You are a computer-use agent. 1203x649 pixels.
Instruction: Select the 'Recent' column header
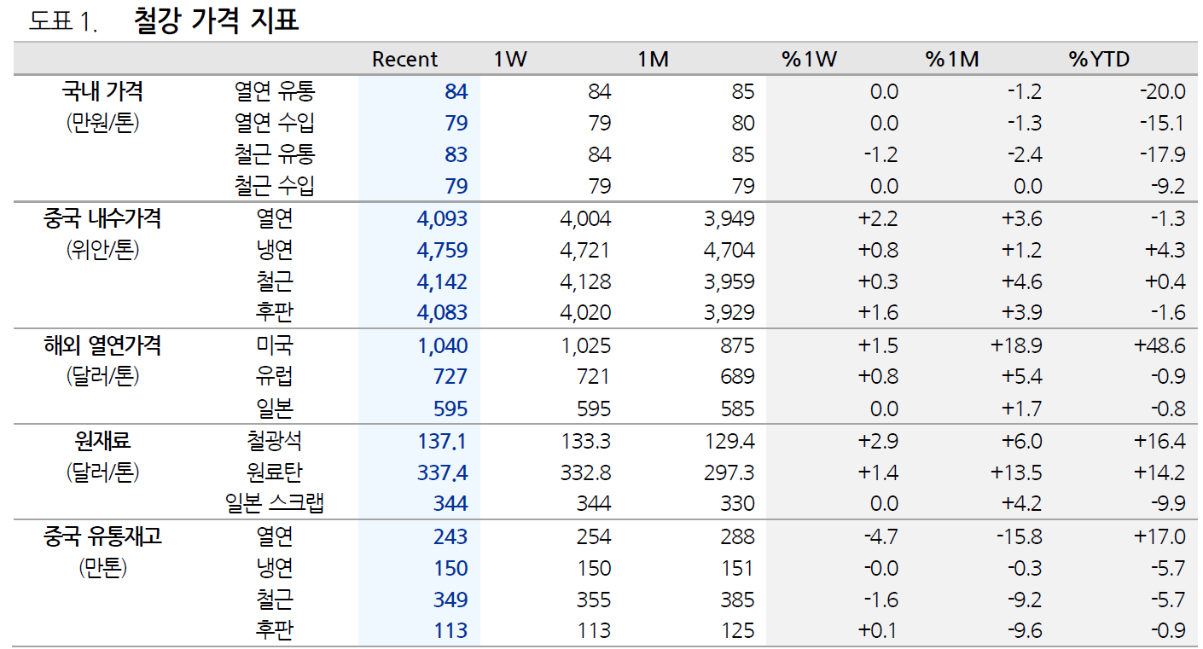[405, 59]
